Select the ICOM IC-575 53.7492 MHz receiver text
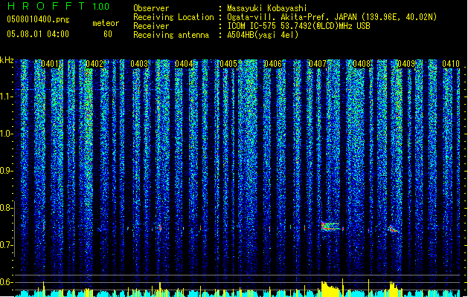This screenshot has width=468, height=297. 298,26
